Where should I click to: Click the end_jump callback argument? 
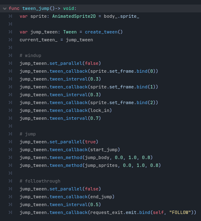[x=101, y=197]
